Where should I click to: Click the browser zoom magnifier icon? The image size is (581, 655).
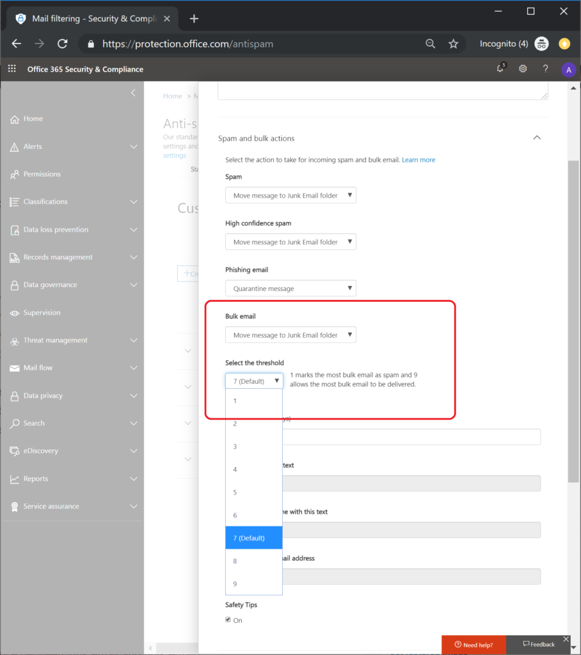click(x=431, y=44)
